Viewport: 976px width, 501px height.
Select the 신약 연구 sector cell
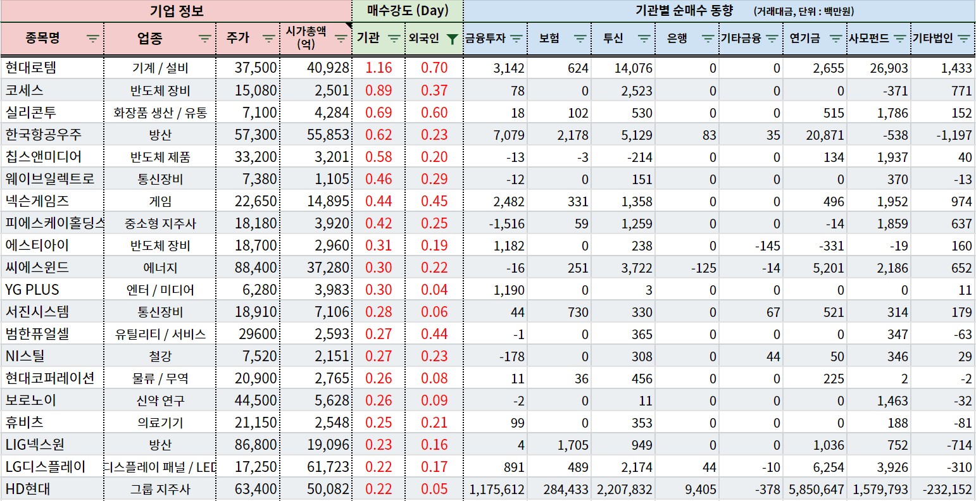coord(160,400)
